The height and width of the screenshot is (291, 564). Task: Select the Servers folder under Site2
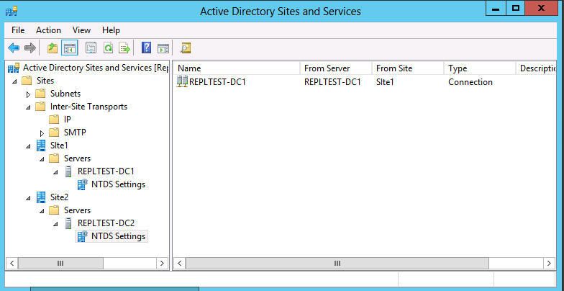78,210
